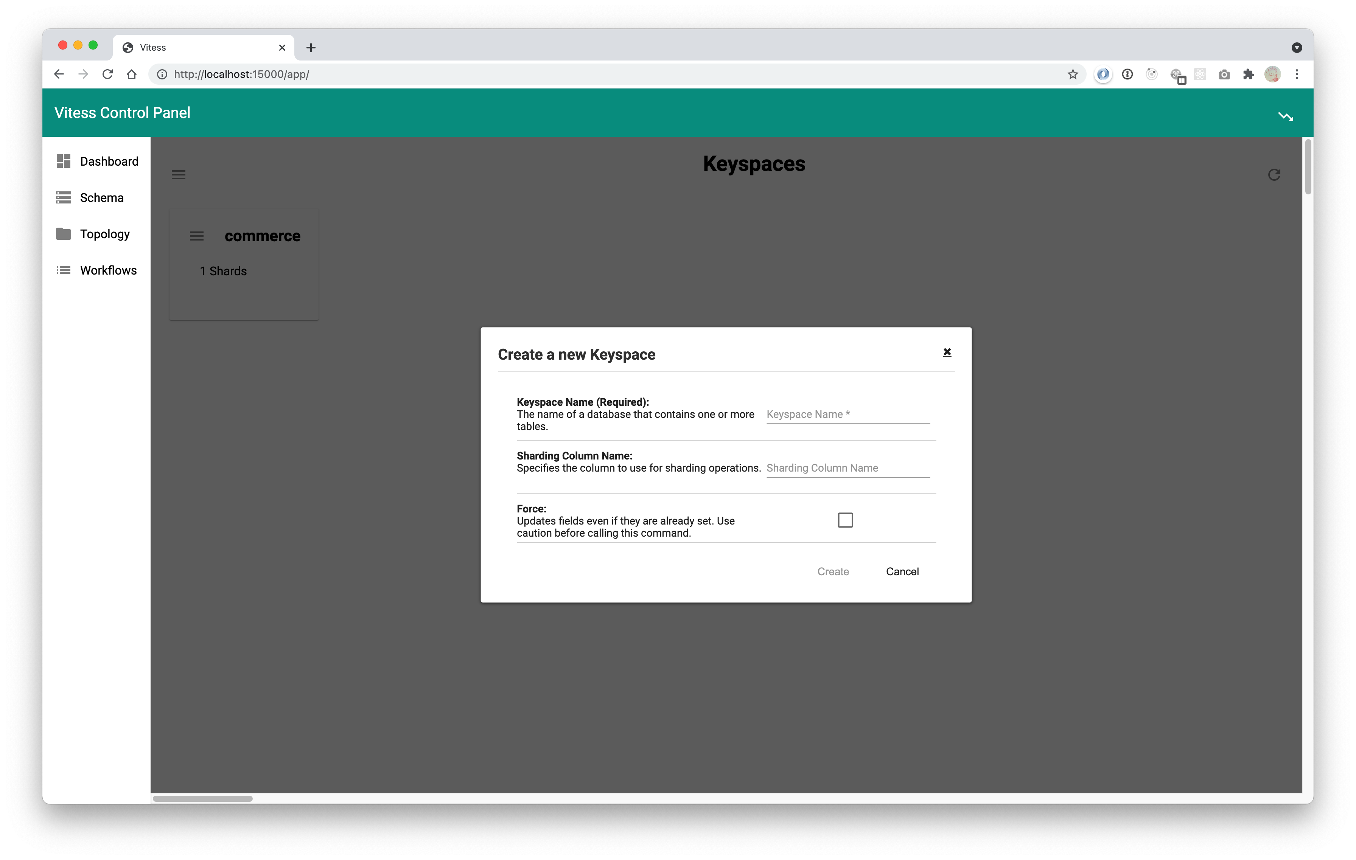The image size is (1356, 860).
Task: Focus the Sharding Column Name field
Action: 848,468
